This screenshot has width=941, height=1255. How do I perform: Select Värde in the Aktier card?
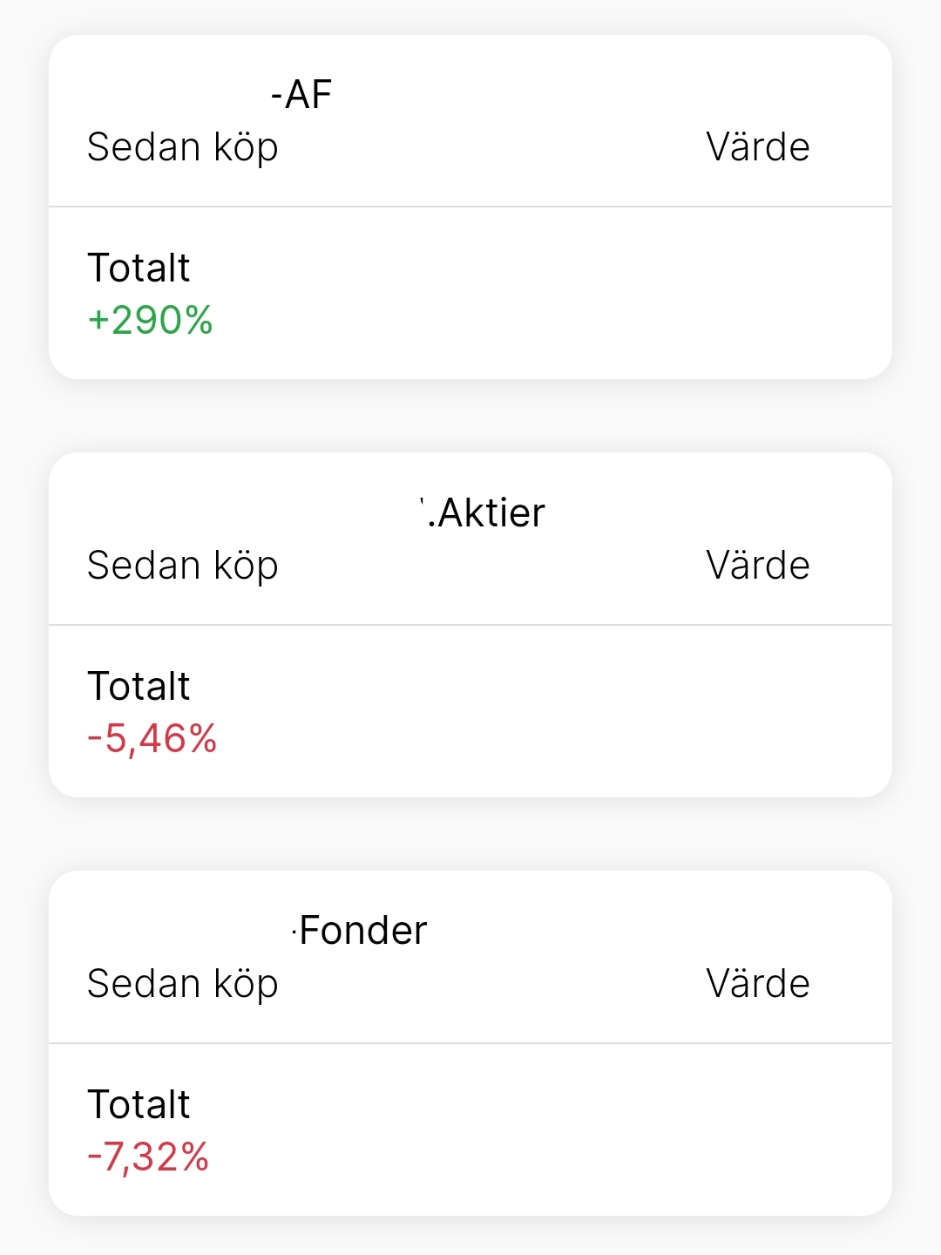point(757,566)
